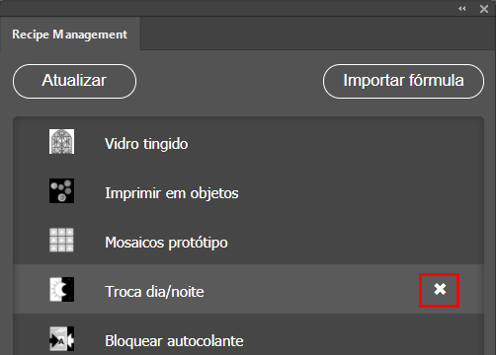Select the Troca dia/noite recipe label

[x=154, y=292]
